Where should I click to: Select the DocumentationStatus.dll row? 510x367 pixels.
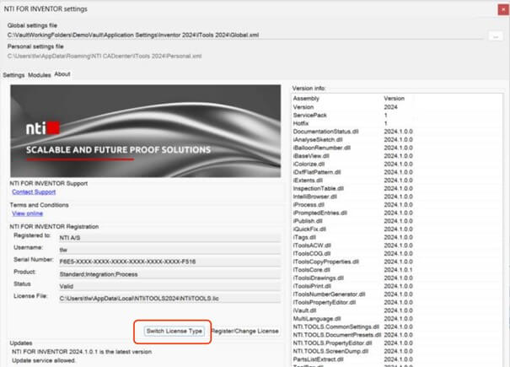click(397, 132)
